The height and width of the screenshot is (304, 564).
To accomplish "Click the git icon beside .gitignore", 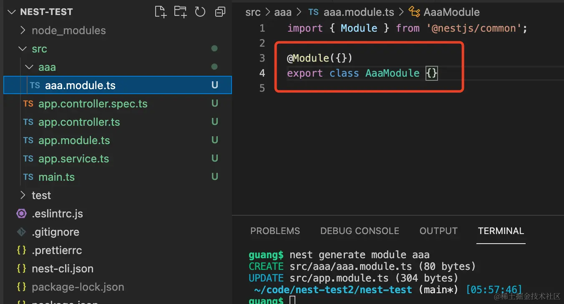I will tap(21, 232).
